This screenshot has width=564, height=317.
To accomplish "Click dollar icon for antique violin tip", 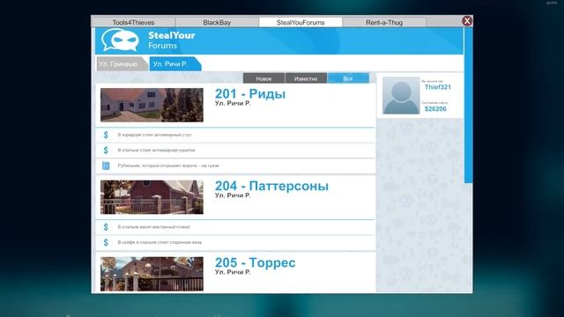I will tap(106, 151).
